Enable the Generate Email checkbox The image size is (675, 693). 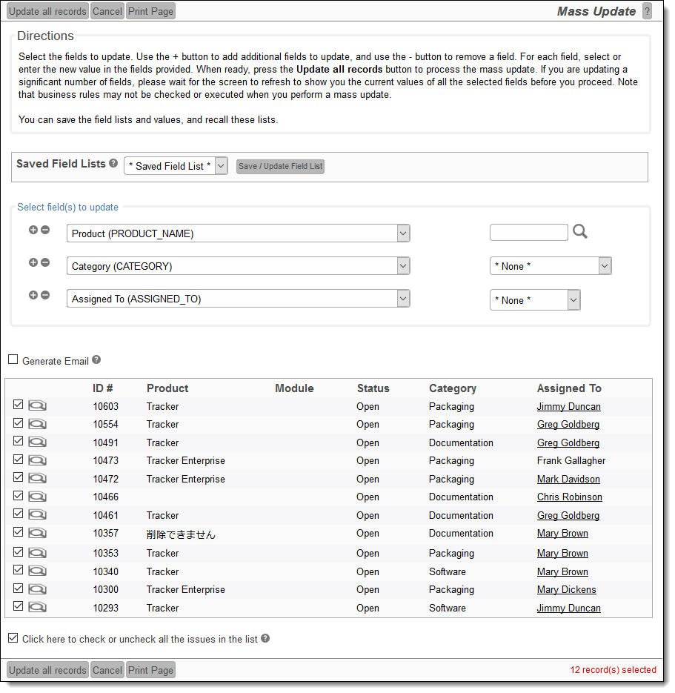tap(13, 359)
